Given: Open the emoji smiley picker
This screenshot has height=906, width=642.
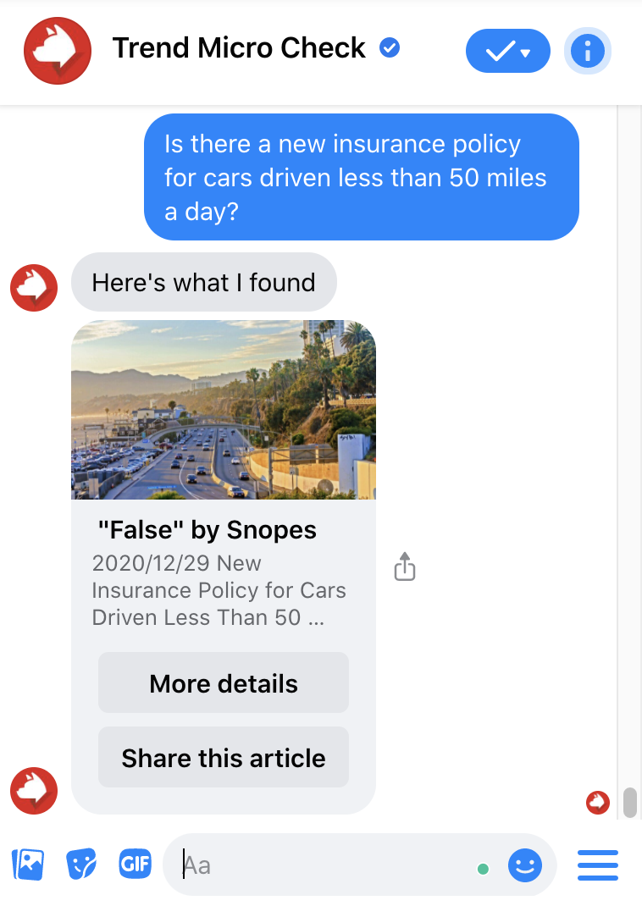Looking at the screenshot, I should tap(524, 865).
